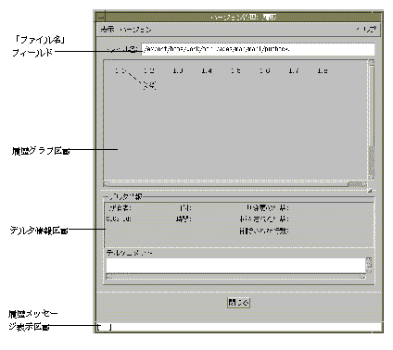This screenshot has width=393, height=350.
Task: Select version node 1.8 in history graph
Action: click(x=323, y=70)
